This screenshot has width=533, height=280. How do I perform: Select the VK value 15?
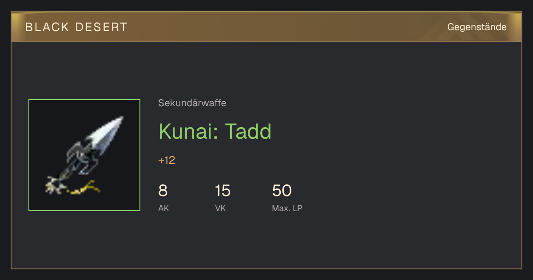(223, 191)
